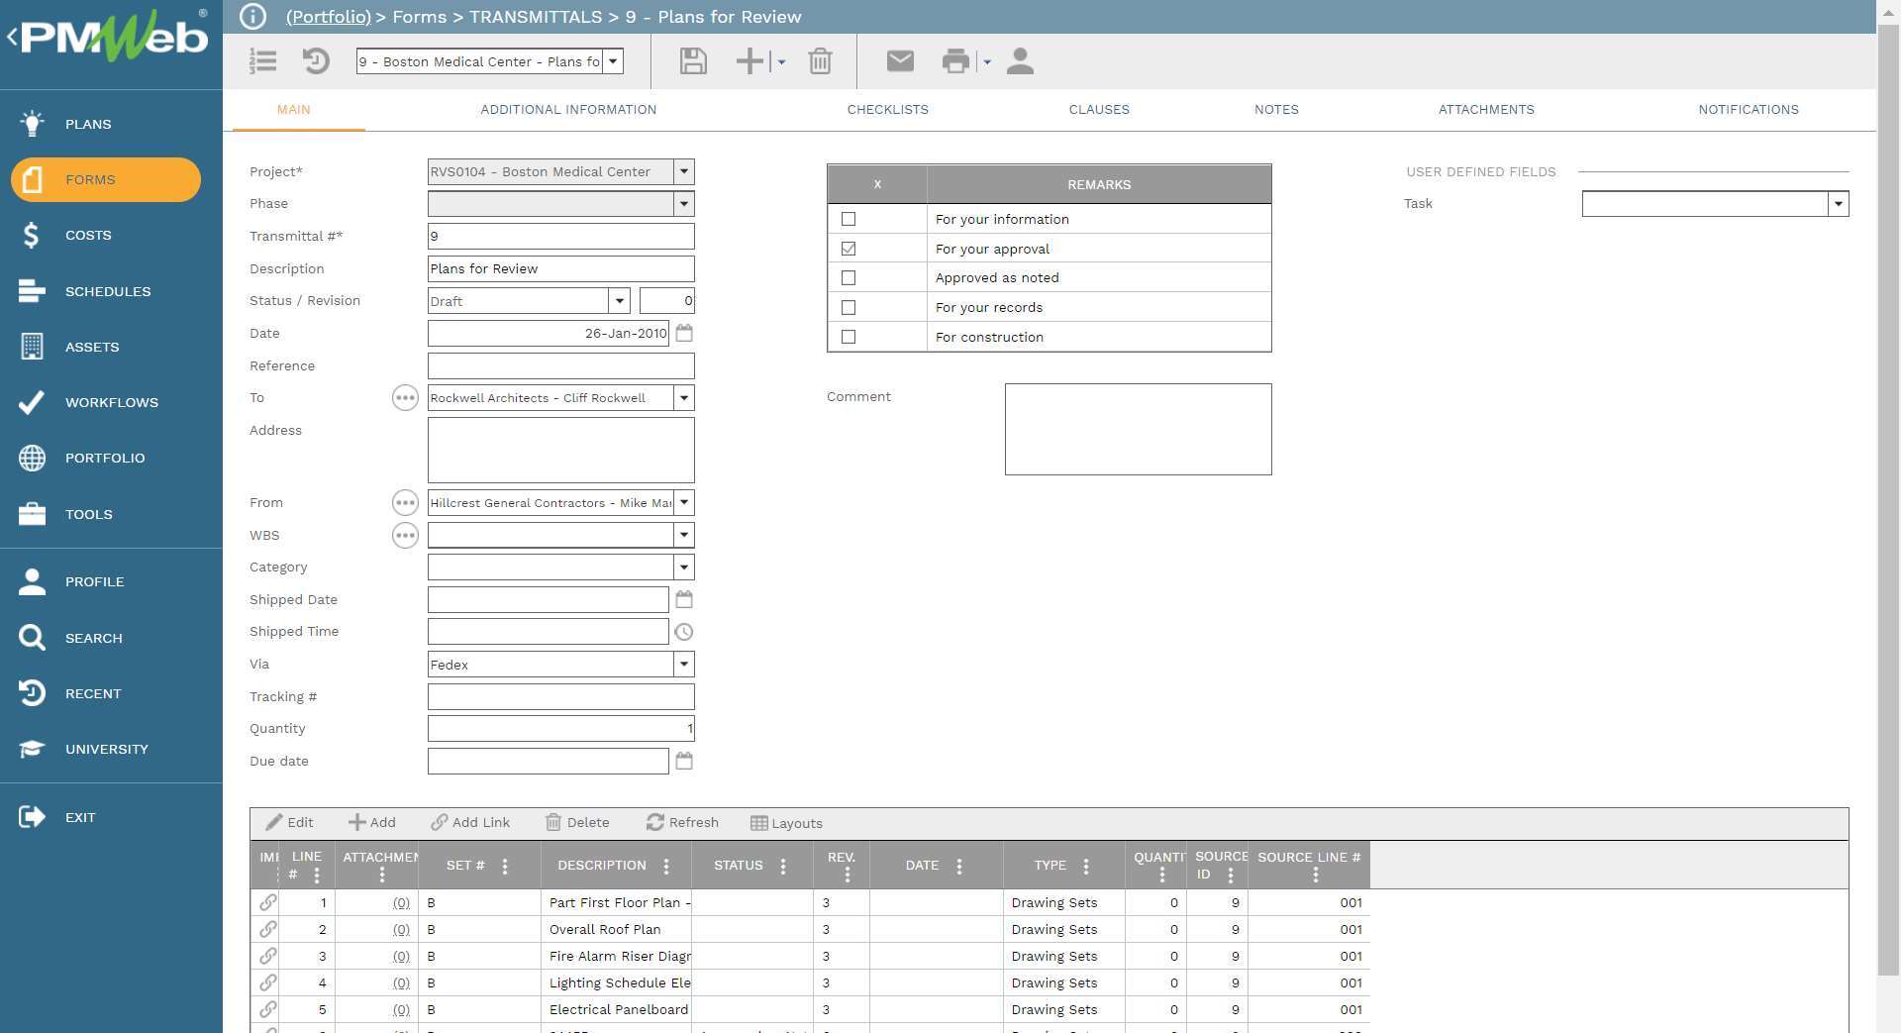Uncheck the For your approval box
This screenshot has height=1033, width=1901.
pos(849,249)
